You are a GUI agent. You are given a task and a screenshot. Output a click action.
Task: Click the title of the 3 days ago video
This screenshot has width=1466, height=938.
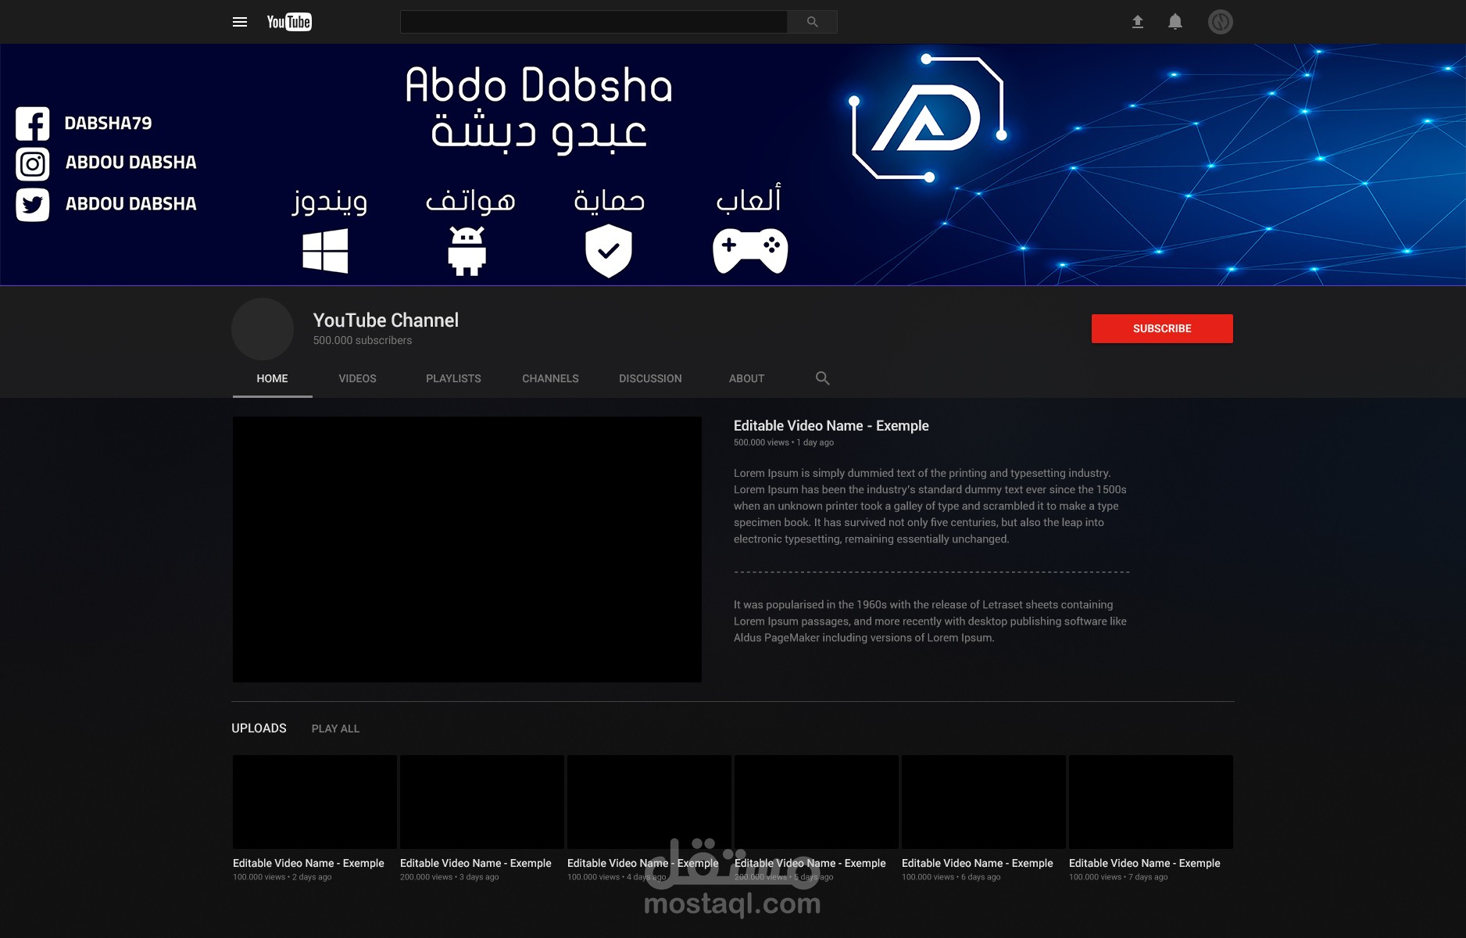[x=476, y=863]
